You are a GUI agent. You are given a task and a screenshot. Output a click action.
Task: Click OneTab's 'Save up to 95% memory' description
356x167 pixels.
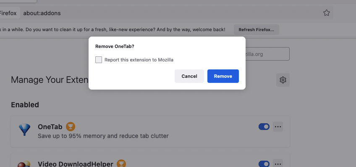pyautogui.click(x=103, y=136)
